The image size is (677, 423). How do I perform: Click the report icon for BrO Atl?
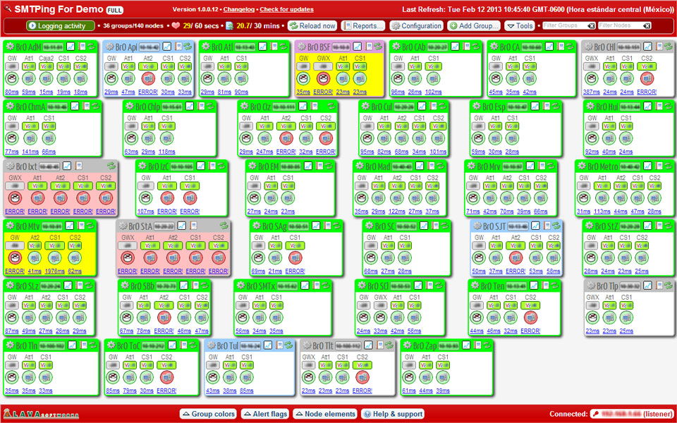[270, 47]
